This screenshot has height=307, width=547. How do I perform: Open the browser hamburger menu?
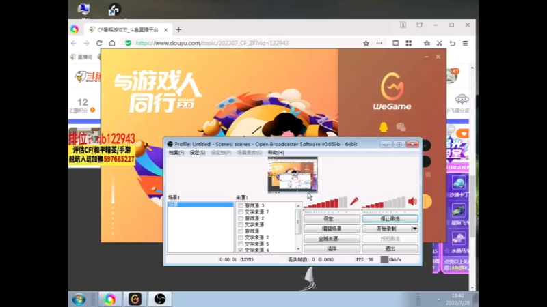(x=466, y=43)
